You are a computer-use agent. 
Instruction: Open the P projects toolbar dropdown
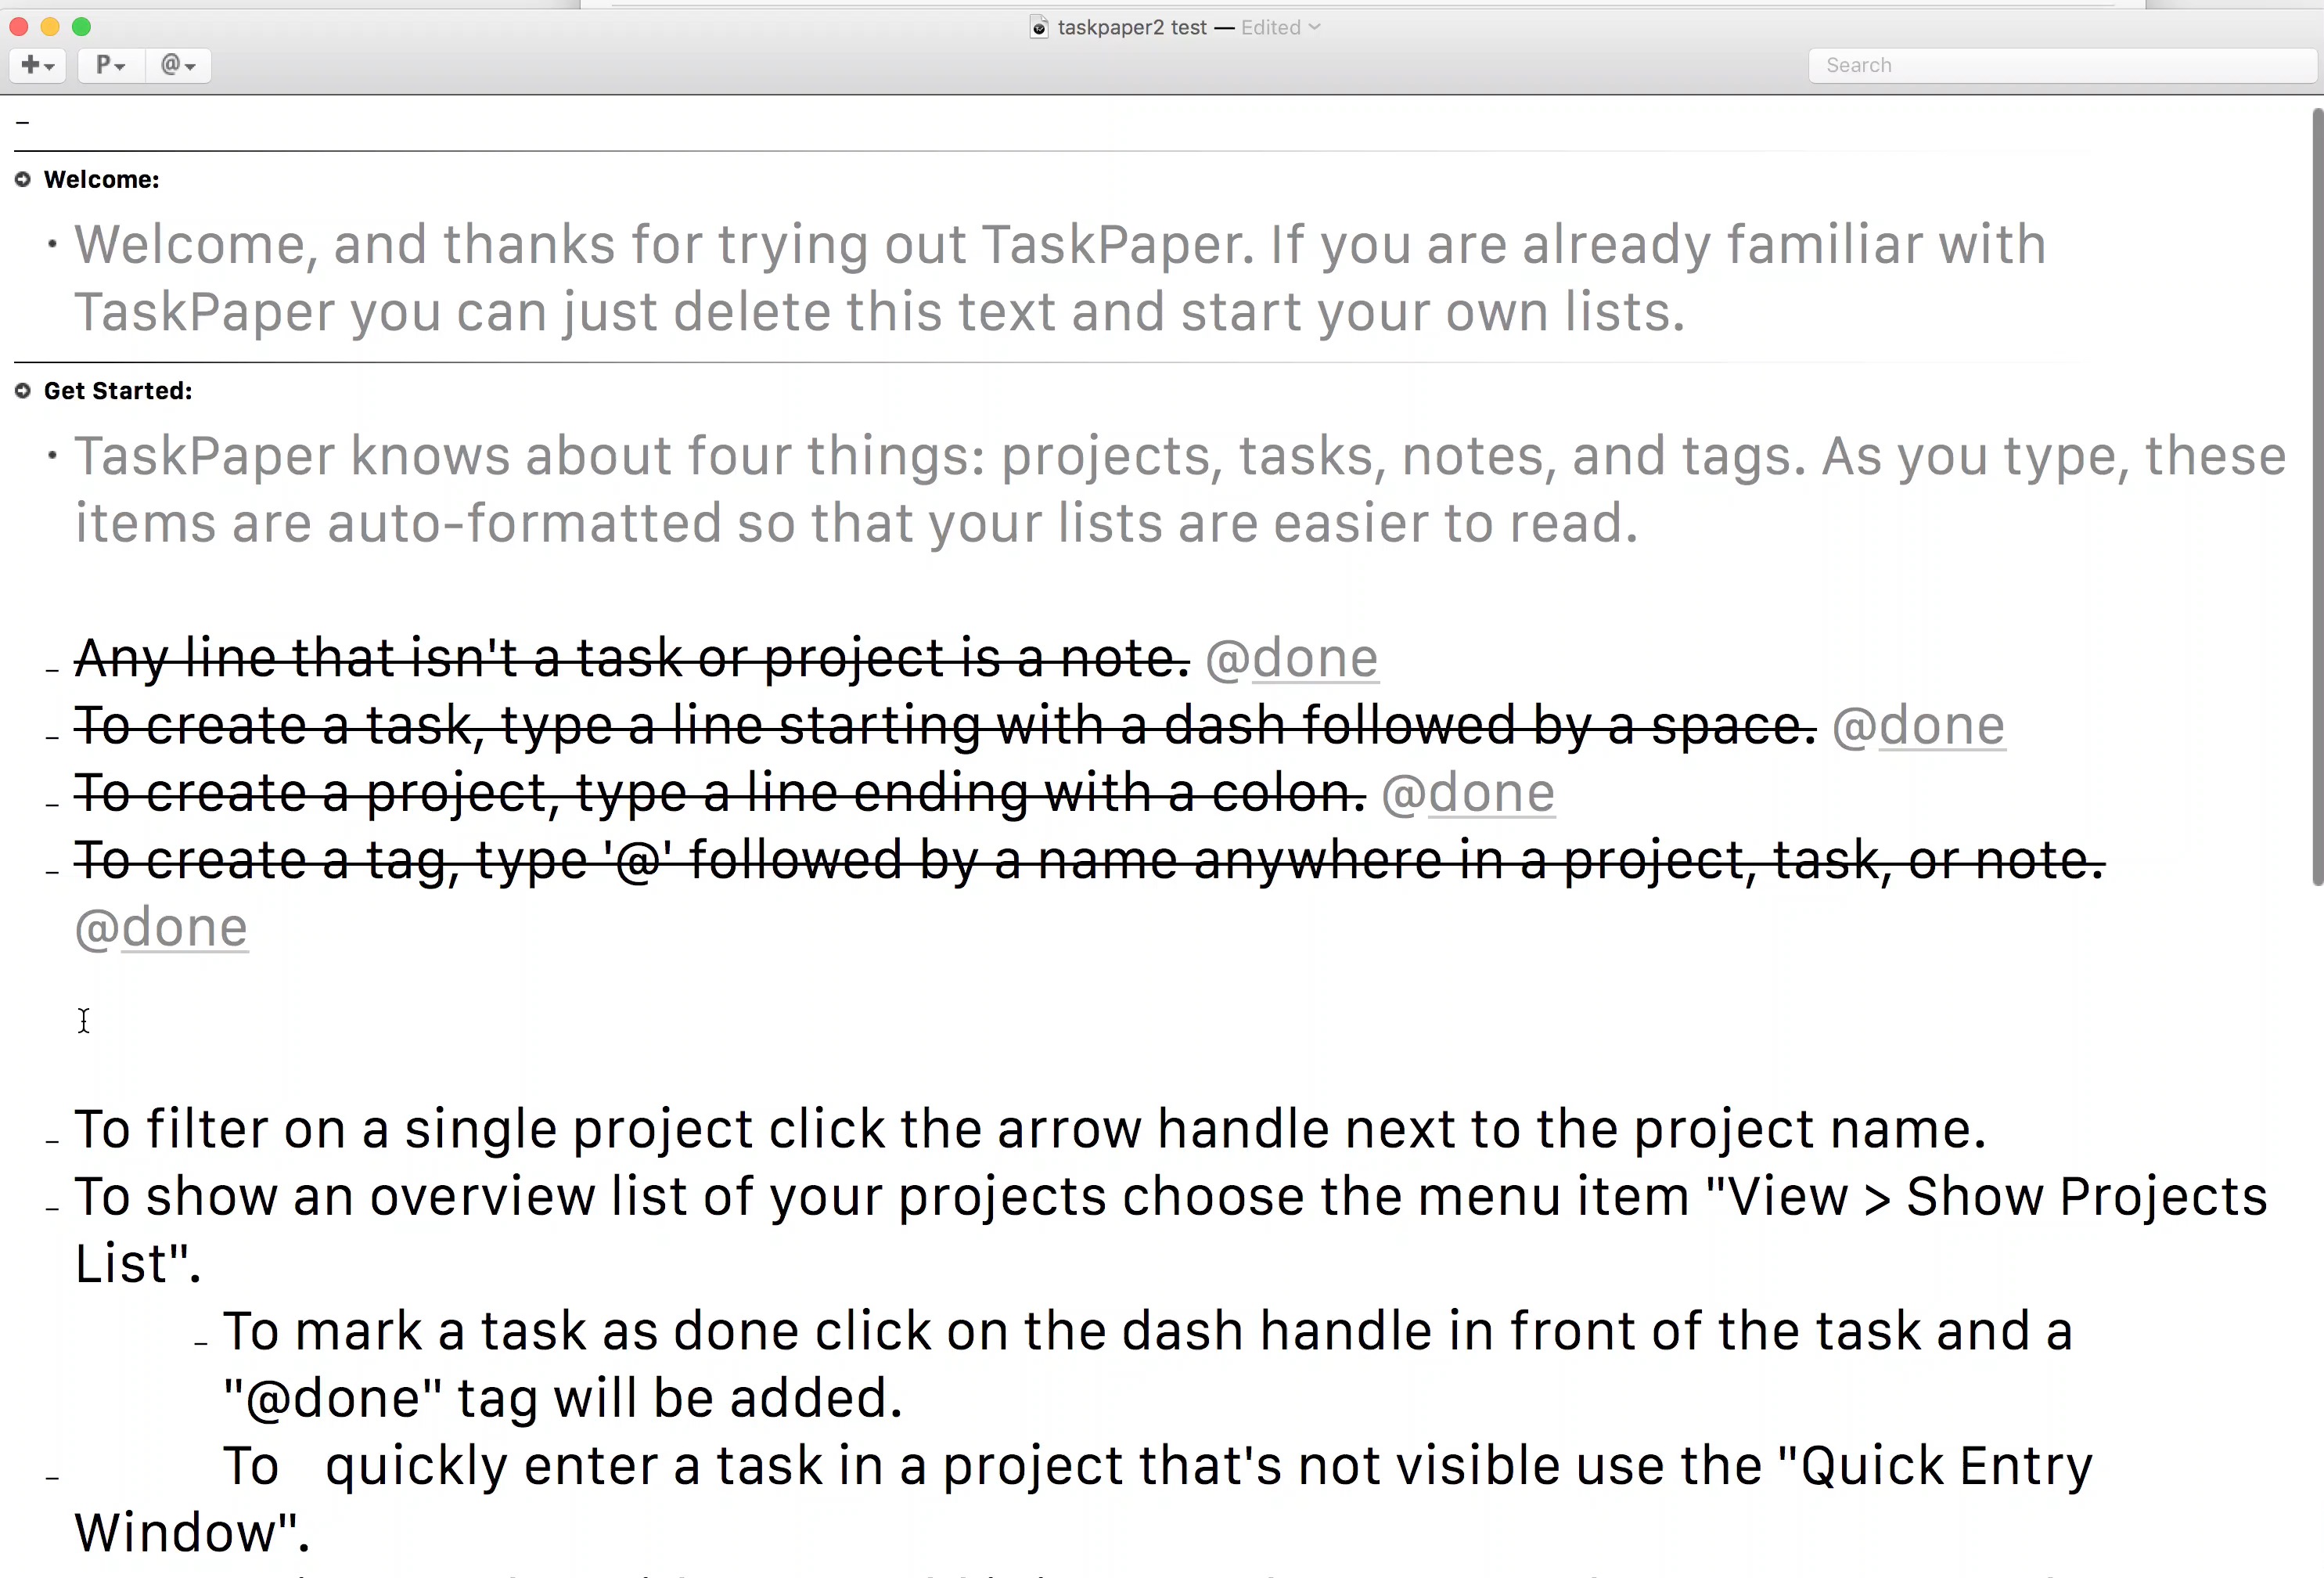110,65
